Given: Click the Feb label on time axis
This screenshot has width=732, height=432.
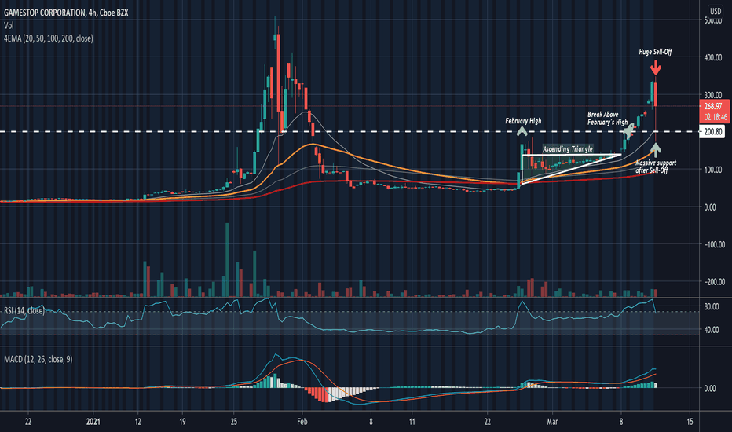Looking at the screenshot, I should (302, 422).
